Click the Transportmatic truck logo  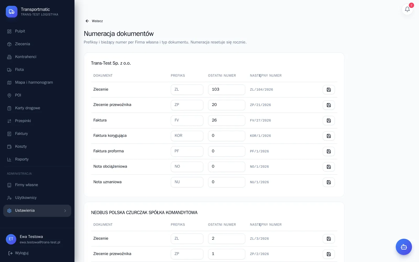click(x=12, y=12)
